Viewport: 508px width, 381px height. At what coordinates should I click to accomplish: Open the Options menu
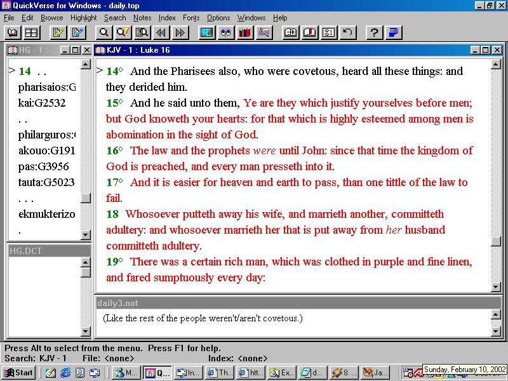218,18
